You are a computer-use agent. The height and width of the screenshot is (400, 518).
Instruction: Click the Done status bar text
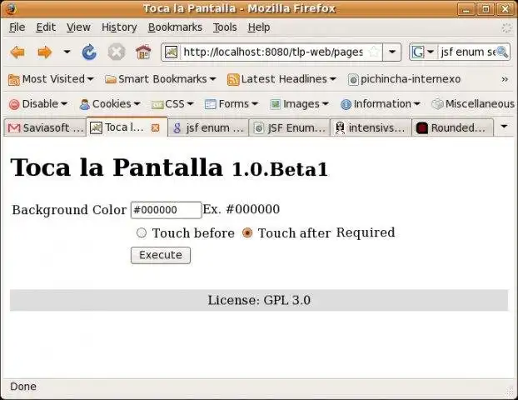23,387
